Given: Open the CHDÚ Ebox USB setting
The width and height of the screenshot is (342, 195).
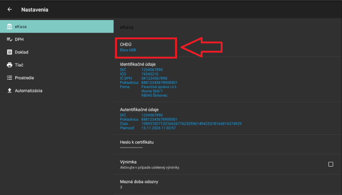Looking at the screenshot, I should click(145, 47).
